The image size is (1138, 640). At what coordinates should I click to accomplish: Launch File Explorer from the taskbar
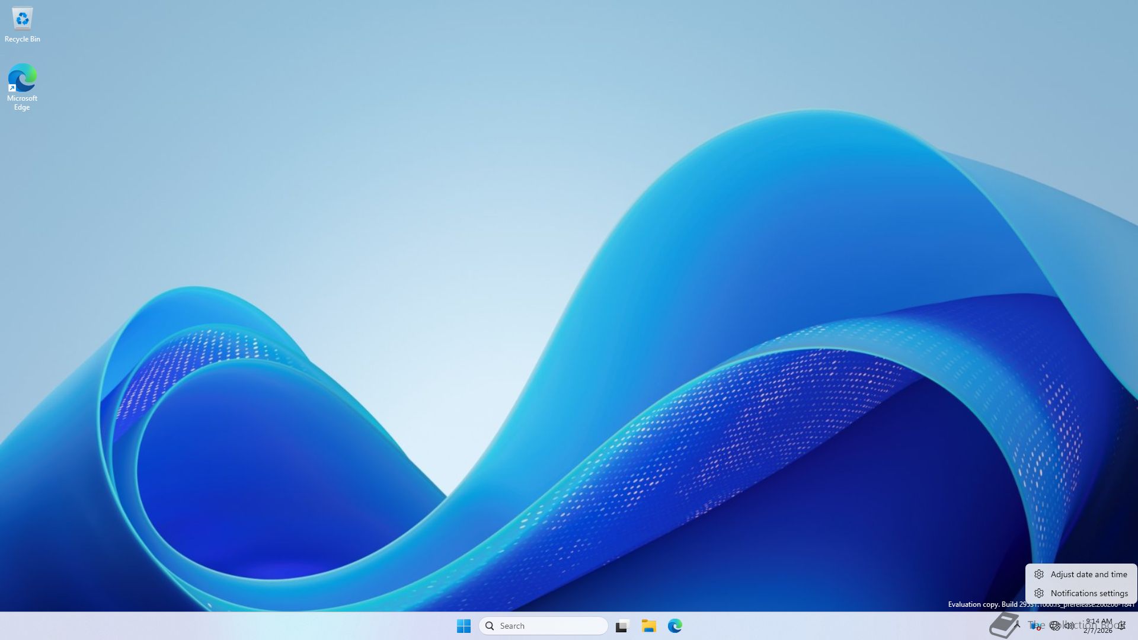(x=648, y=626)
